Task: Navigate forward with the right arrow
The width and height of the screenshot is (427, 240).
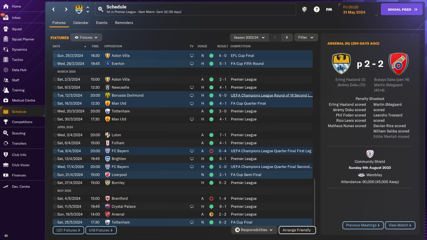Action: (66, 9)
